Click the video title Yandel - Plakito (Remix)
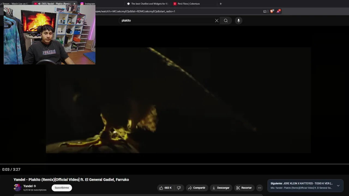Image resolution: width=349 pixels, height=196 pixels. click(71, 180)
